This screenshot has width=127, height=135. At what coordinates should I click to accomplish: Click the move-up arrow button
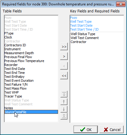pyautogui.click(x=64, y=102)
